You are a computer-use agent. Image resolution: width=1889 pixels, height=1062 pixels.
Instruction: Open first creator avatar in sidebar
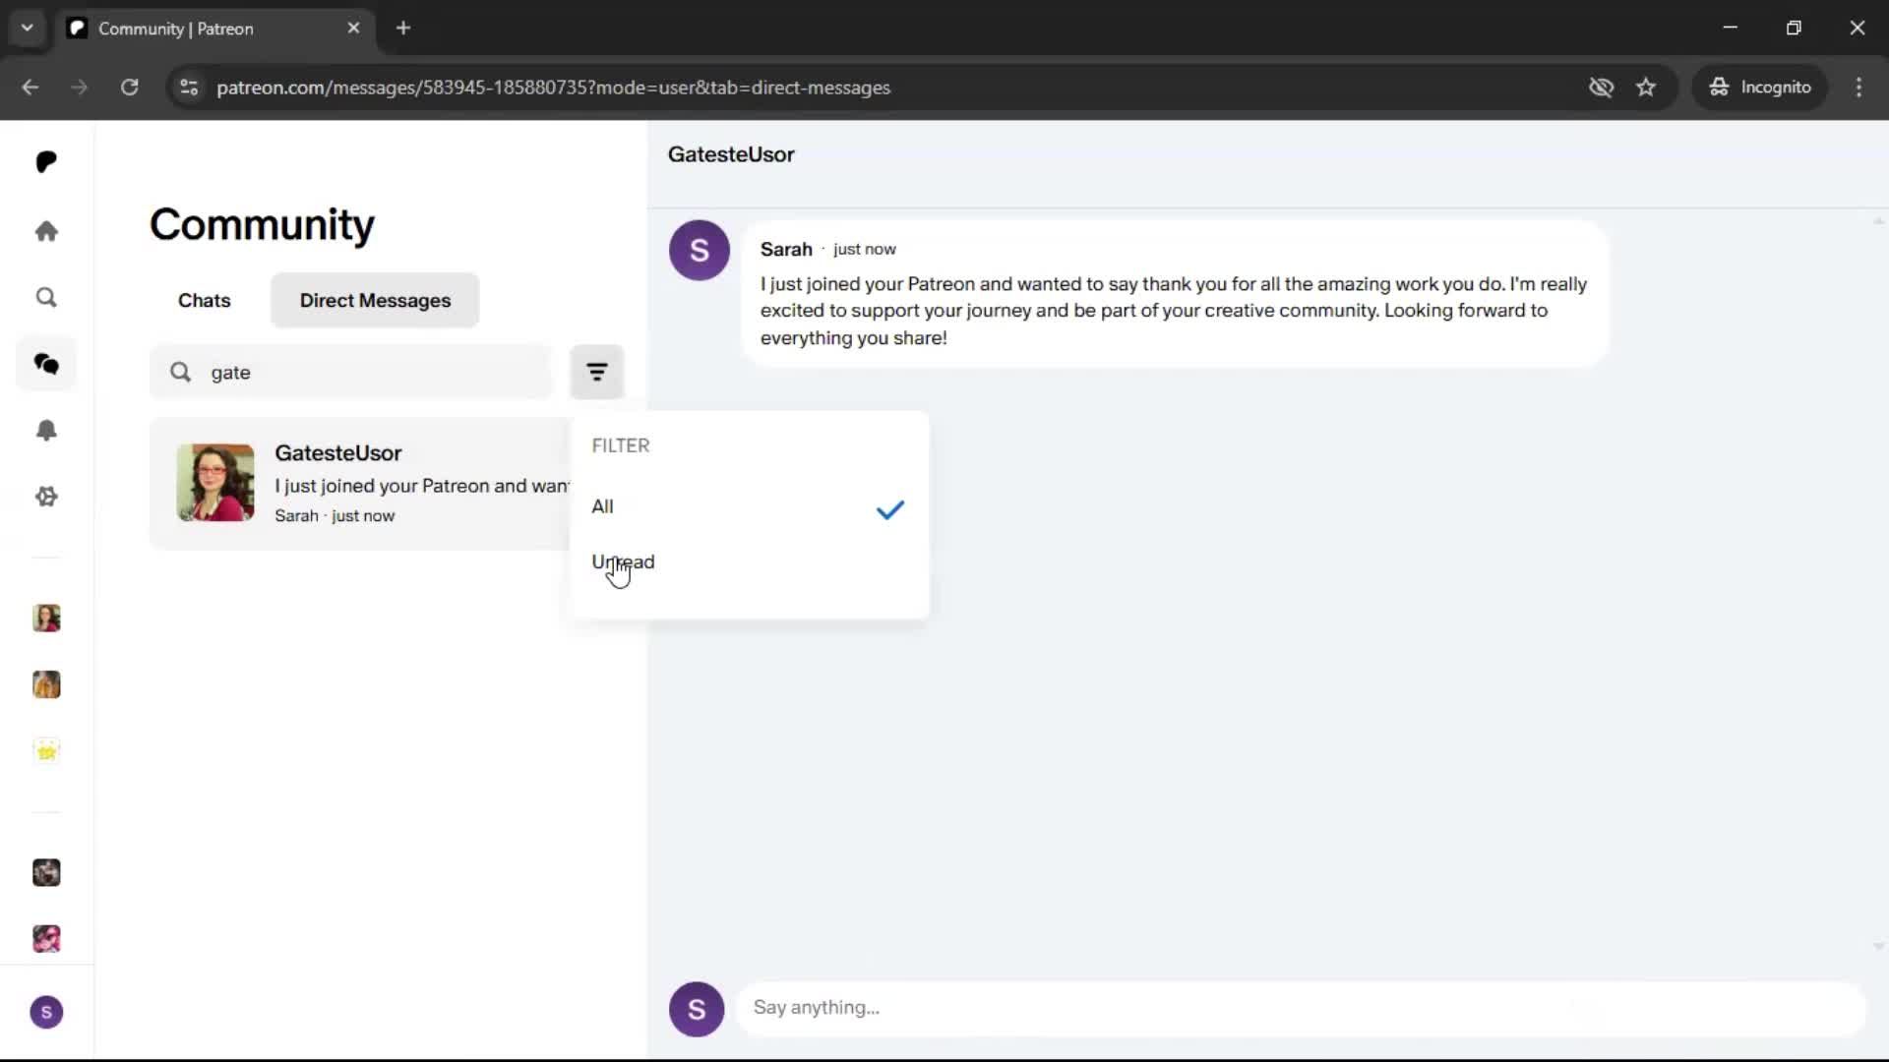coord(46,618)
